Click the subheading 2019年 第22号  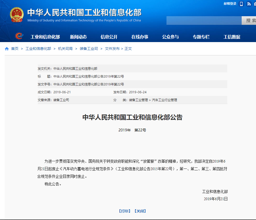(x=132, y=130)
